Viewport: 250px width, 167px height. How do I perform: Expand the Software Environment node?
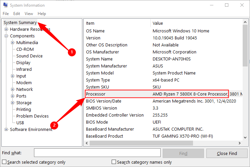(6, 130)
